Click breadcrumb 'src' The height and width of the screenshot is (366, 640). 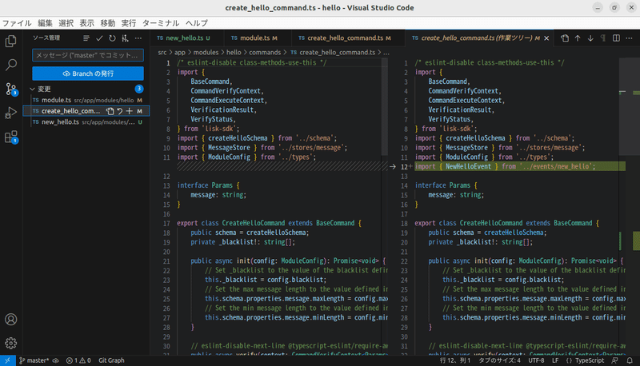pyautogui.click(x=162, y=52)
